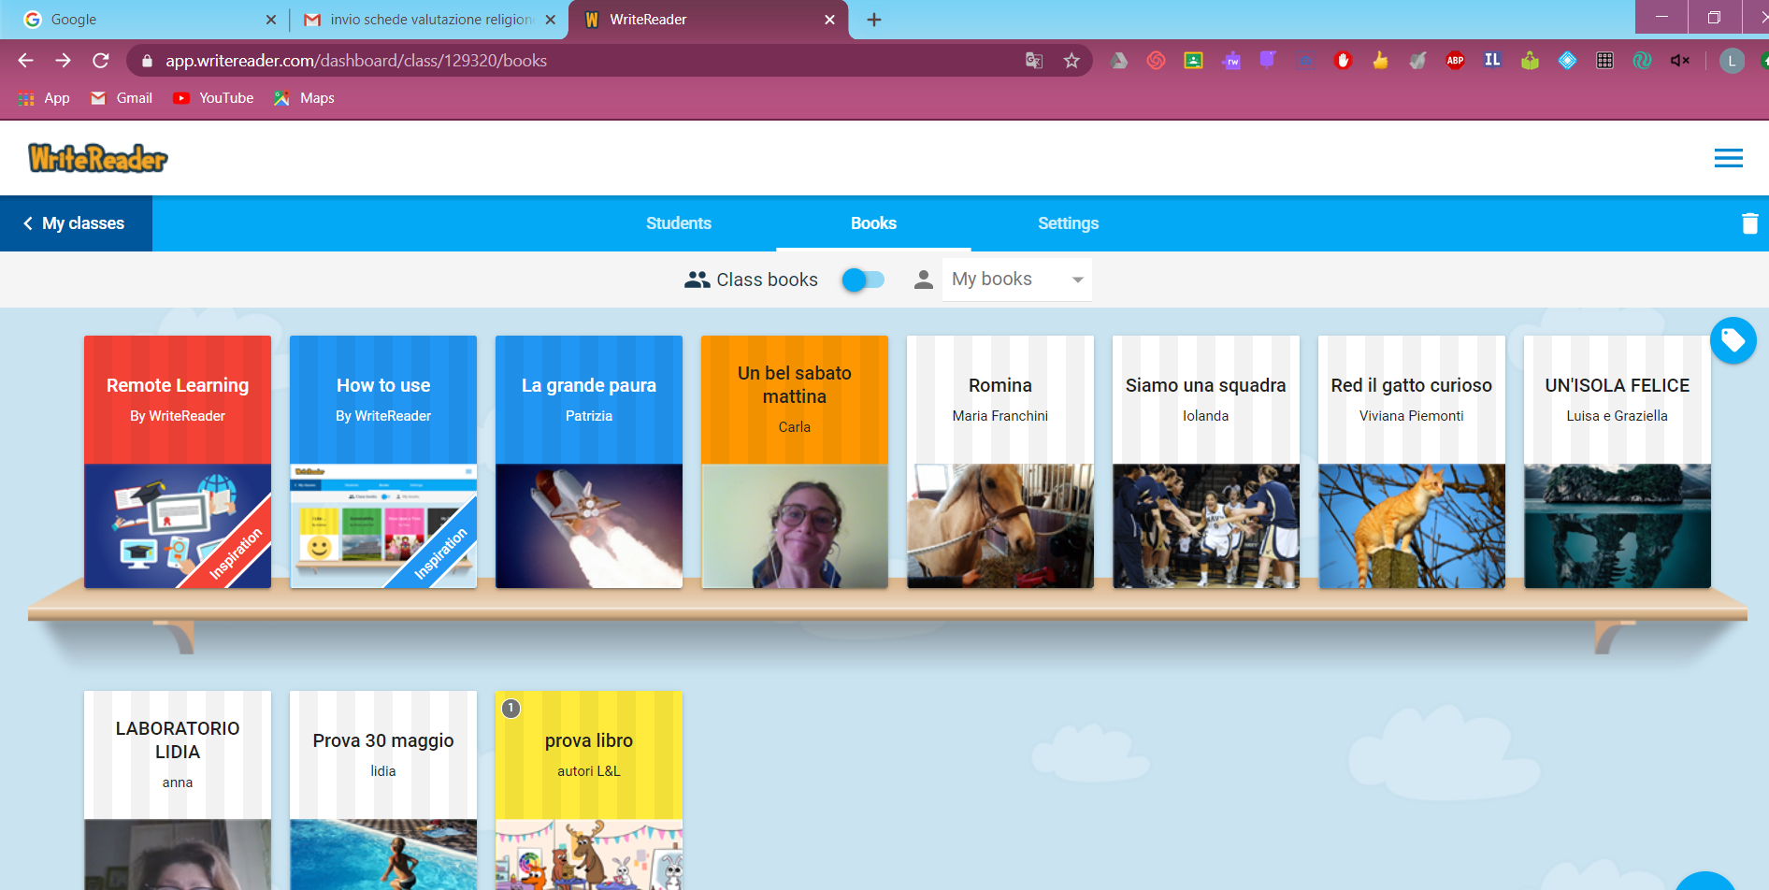Open 'Red il gatto curioso' book

pyautogui.click(x=1412, y=462)
